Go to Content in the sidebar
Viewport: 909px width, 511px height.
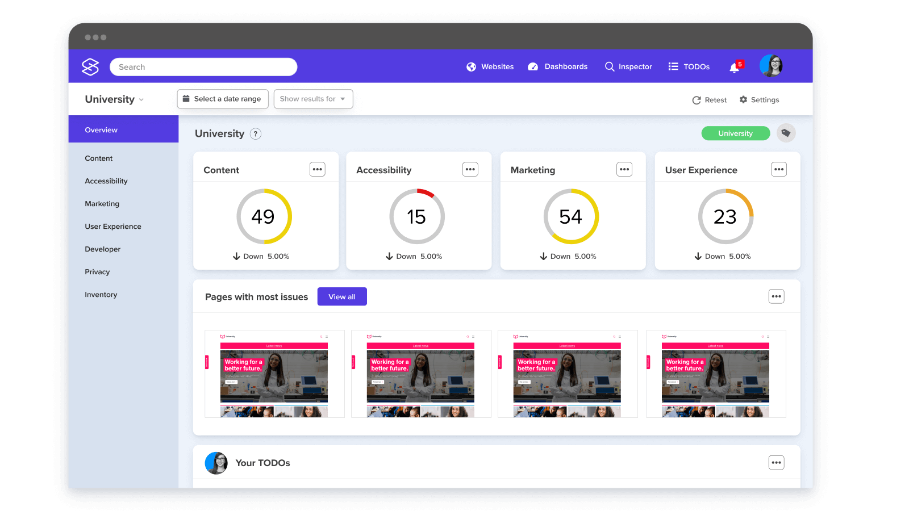pyautogui.click(x=99, y=158)
